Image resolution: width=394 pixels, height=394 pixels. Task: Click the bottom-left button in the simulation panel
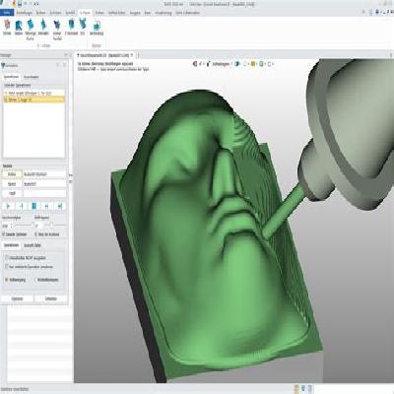[18, 298]
